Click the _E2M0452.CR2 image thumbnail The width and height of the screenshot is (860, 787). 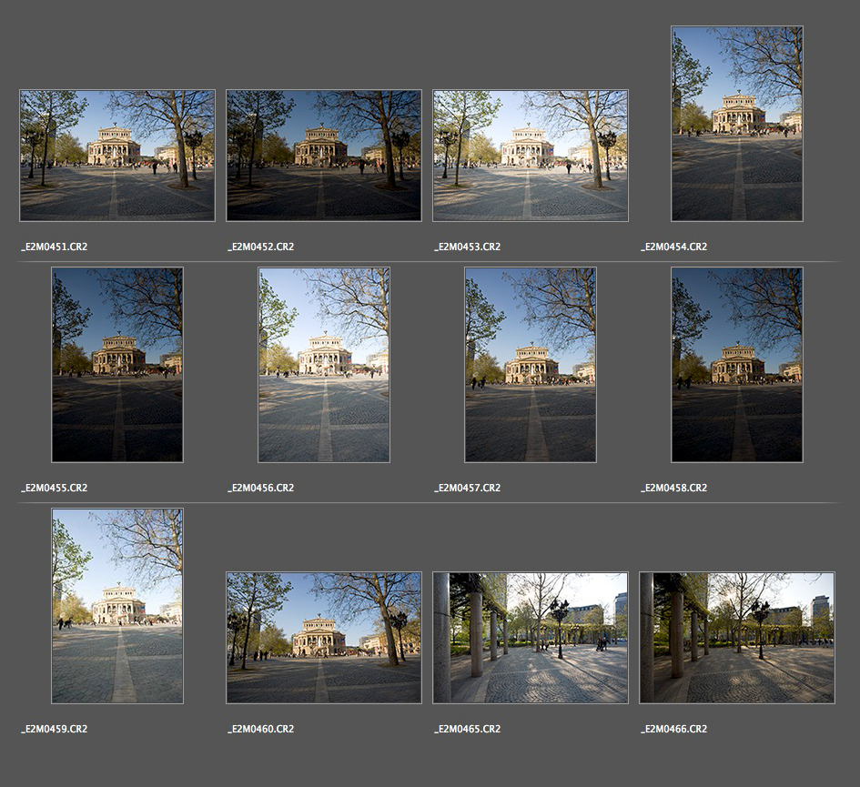coord(324,156)
